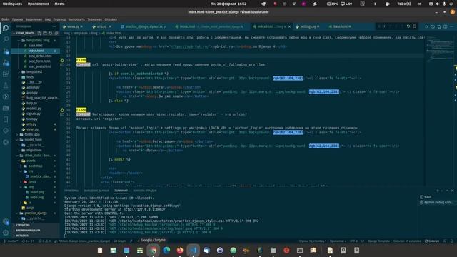The height and width of the screenshot is (257, 457).
Task: Open Firefox from the dock
Action: pos(180,251)
